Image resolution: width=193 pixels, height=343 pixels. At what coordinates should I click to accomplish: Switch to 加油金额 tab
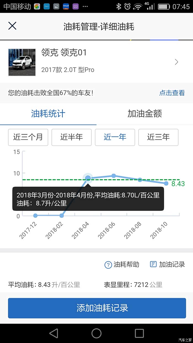(x=145, y=114)
